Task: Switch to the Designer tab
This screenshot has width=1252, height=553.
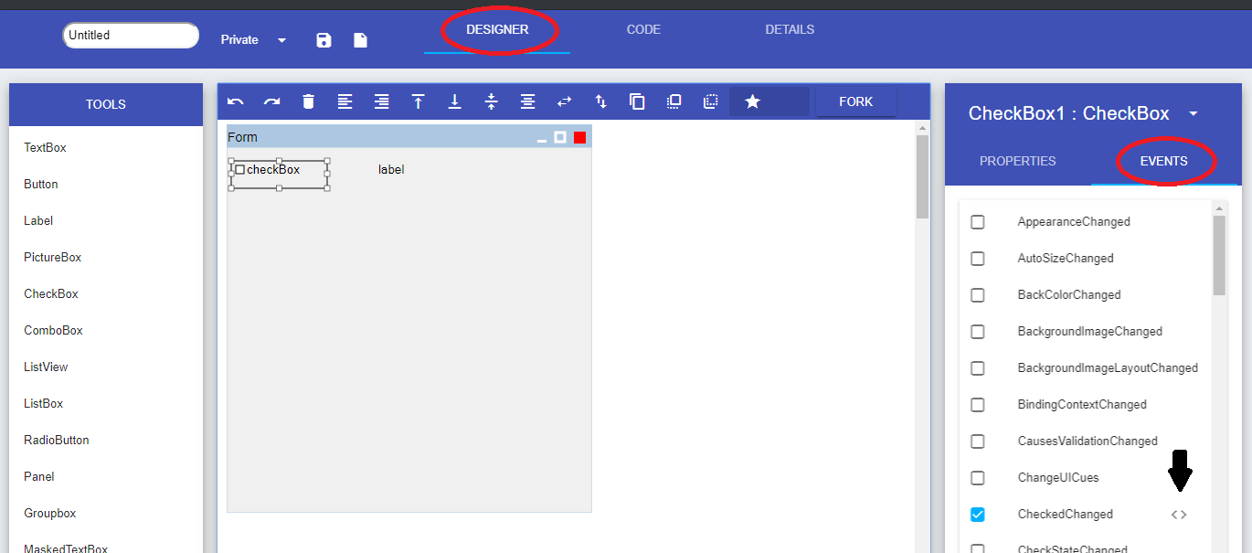Action: pyautogui.click(x=497, y=30)
